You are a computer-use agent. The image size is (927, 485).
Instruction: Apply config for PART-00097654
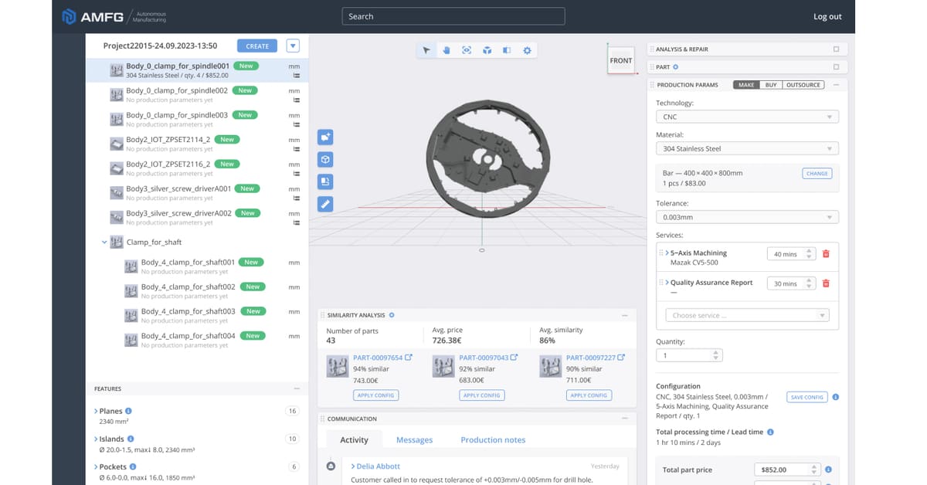(x=375, y=395)
